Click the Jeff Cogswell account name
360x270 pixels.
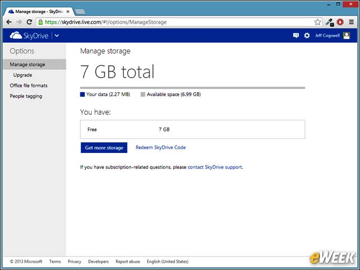[x=327, y=35]
